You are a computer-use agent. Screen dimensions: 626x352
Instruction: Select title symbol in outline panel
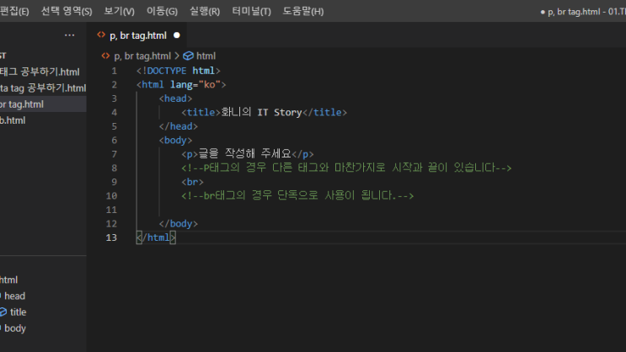tap(18, 312)
